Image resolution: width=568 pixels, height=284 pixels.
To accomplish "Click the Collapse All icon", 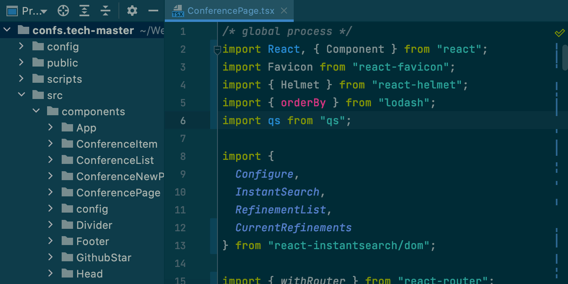I will pyautogui.click(x=105, y=11).
